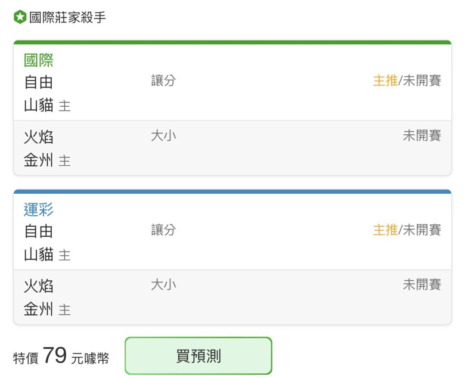Select 金州 home team in 國際 card
The image size is (465, 378).
click(x=39, y=161)
